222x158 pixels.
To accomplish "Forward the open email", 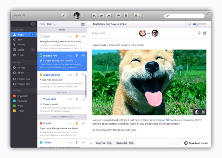I will click(108, 16).
